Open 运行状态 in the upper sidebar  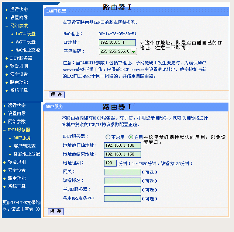point(19,10)
